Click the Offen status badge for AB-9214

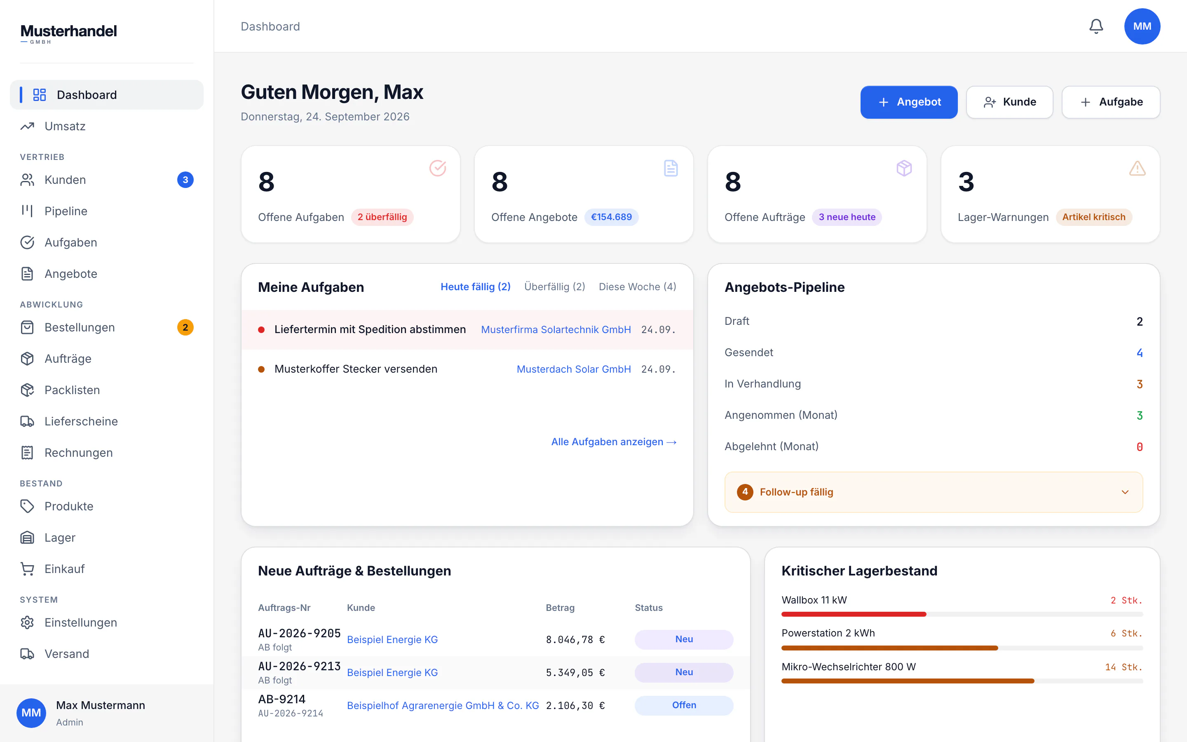[684, 705]
